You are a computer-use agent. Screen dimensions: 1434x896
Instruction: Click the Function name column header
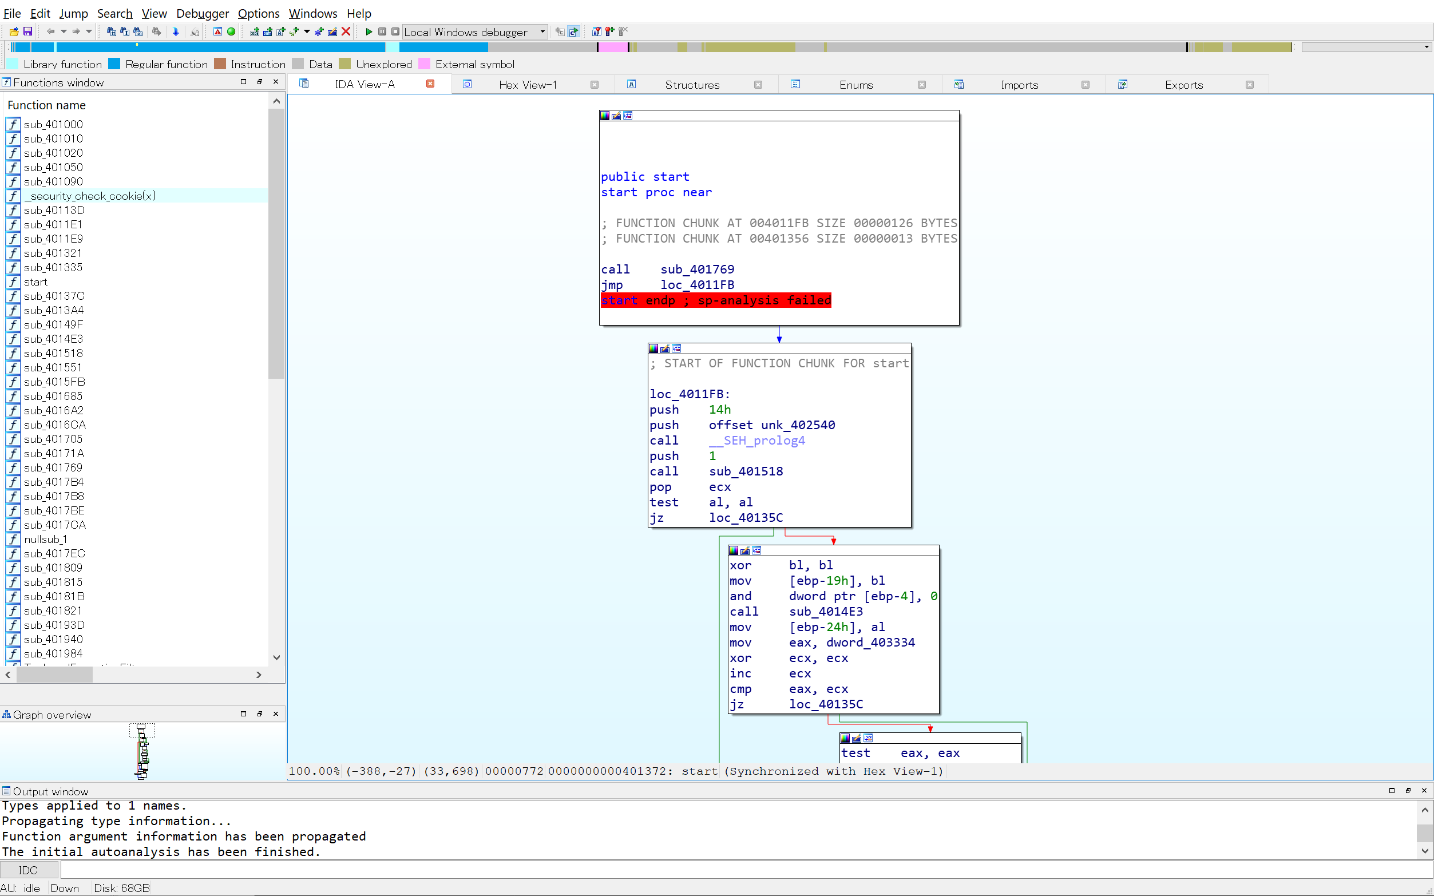click(x=47, y=105)
